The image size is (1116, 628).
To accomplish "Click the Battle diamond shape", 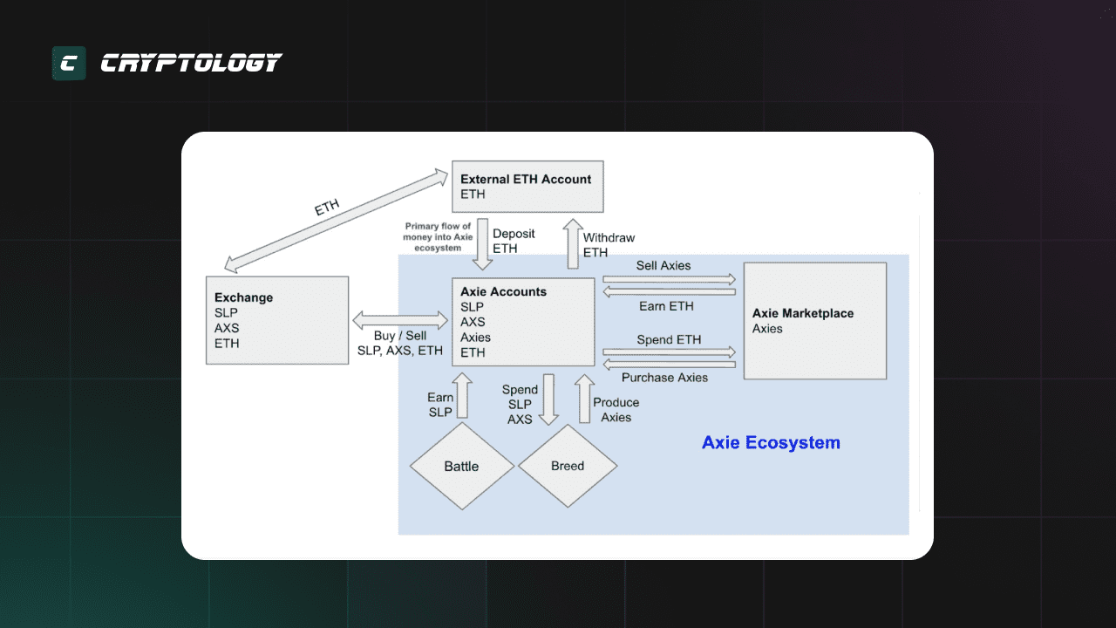I will pos(461,466).
